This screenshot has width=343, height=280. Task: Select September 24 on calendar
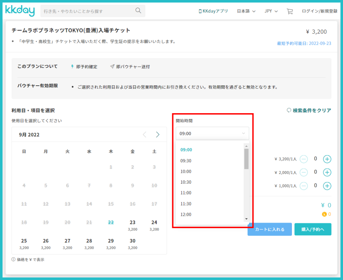point(154,226)
